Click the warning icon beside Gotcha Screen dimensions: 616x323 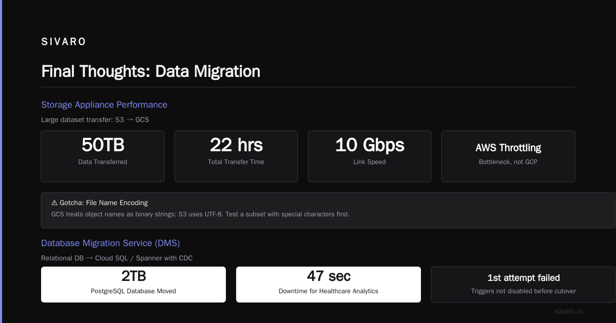(x=54, y=203)
